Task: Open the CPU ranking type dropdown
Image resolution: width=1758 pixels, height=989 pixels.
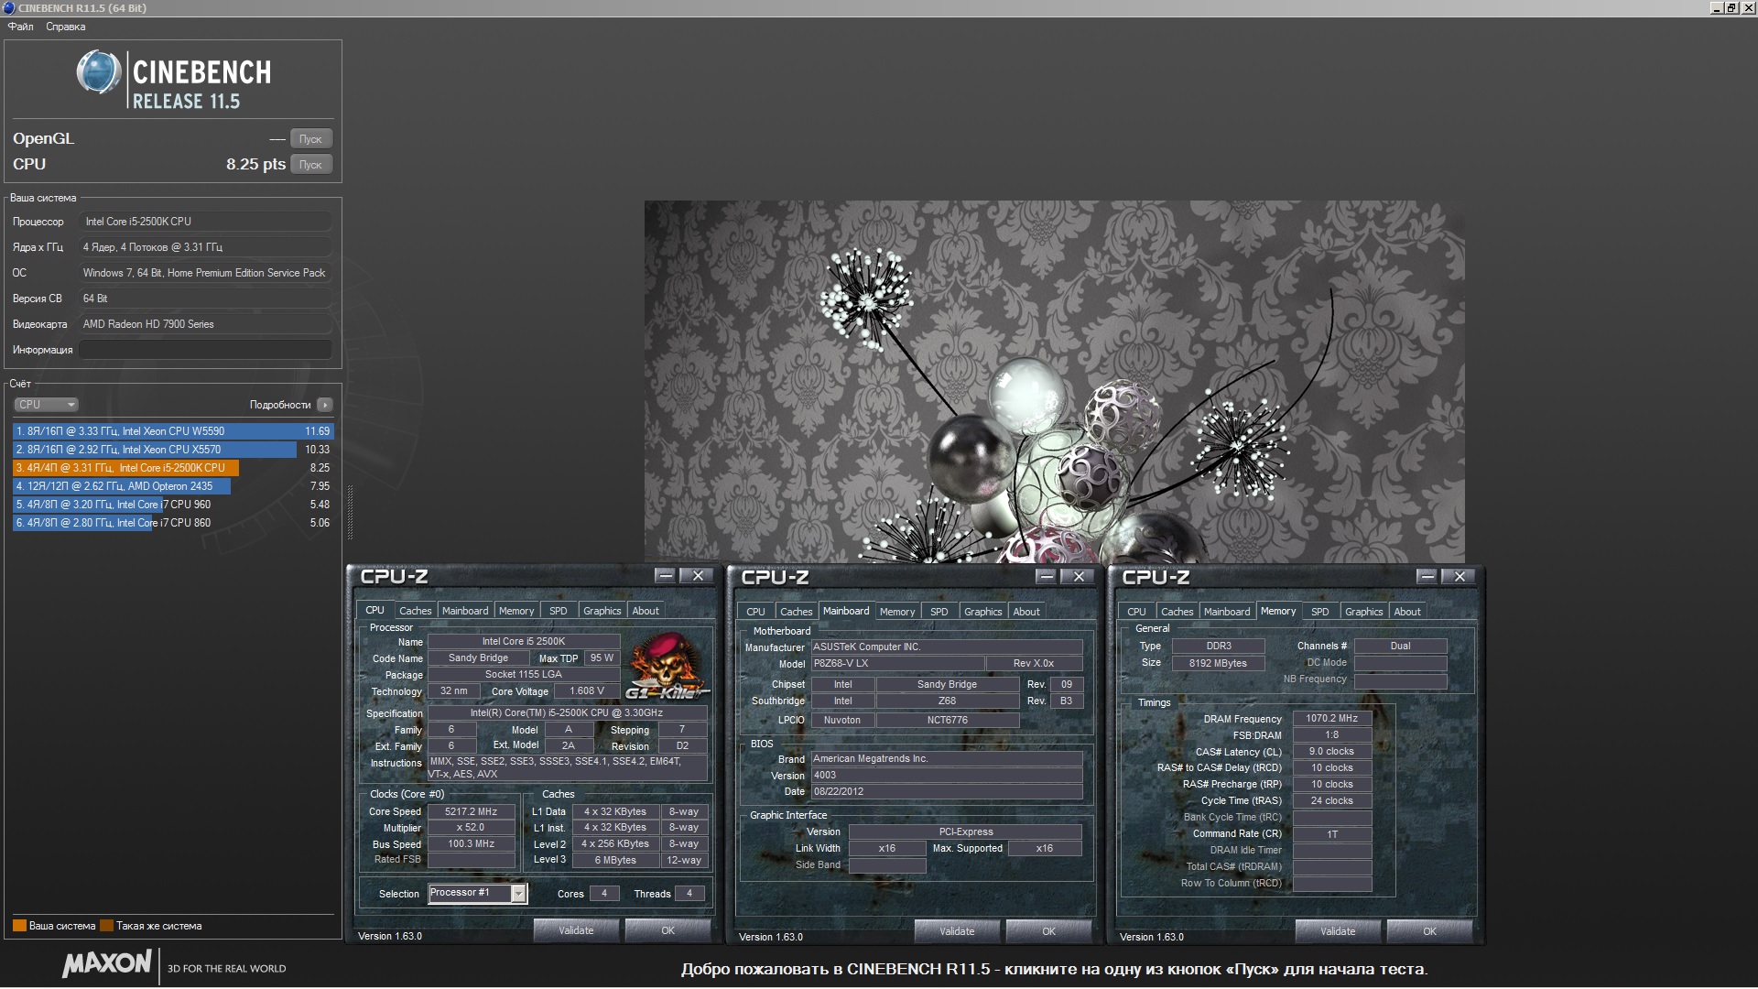Action: tap(46, 405)
